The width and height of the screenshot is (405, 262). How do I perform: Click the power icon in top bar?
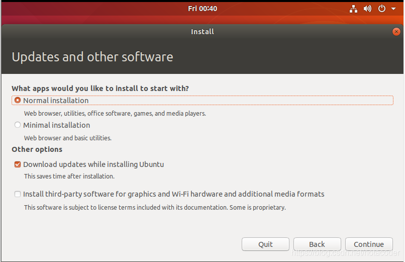[x=382, y=9]
